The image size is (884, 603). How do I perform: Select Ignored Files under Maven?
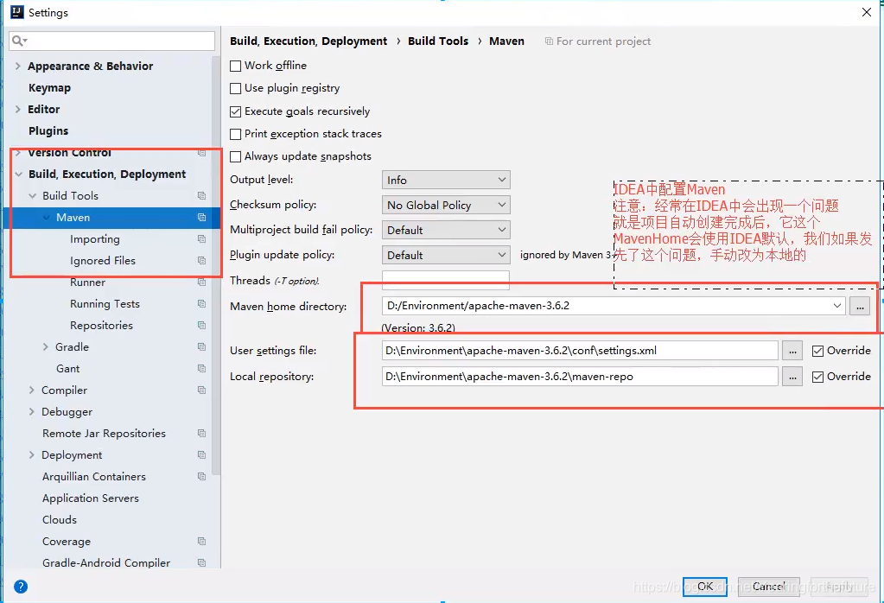103,260
